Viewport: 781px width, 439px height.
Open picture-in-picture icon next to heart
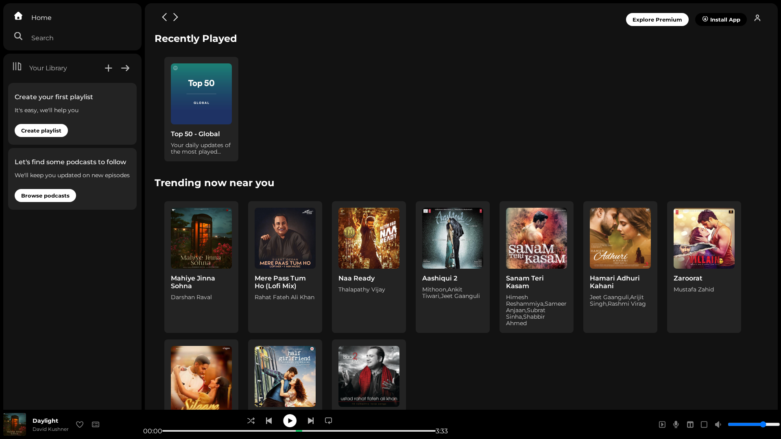[x=96, y=424]
